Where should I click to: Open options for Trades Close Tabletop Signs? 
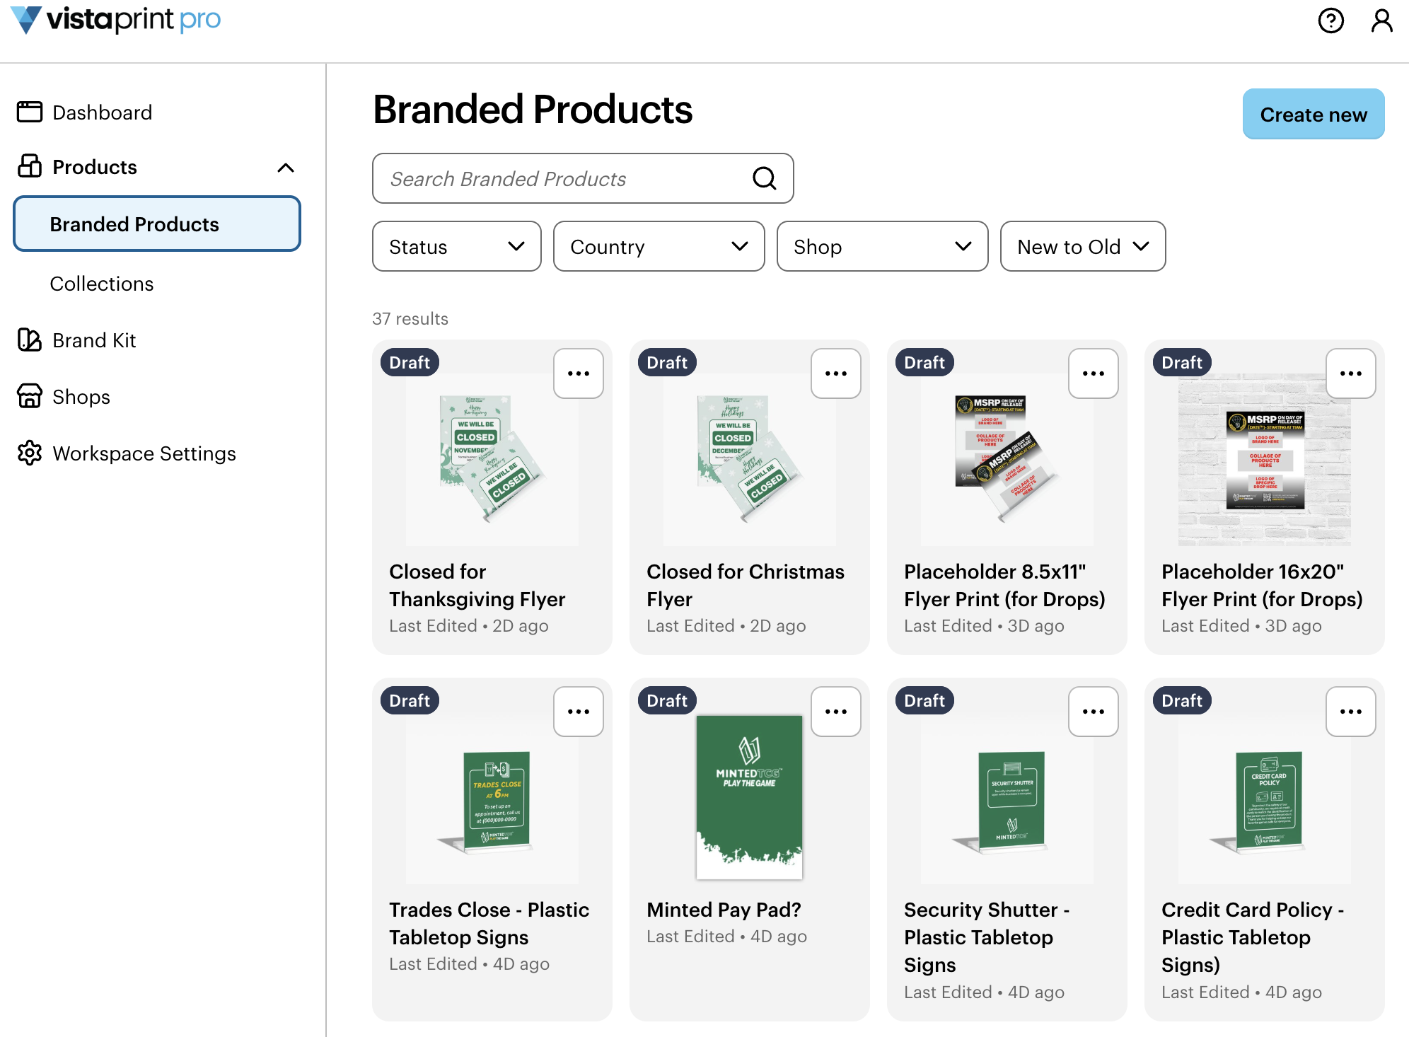tap(579, 712)
